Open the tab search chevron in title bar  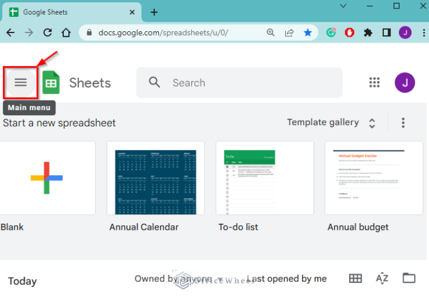click(x=345, y=6)
